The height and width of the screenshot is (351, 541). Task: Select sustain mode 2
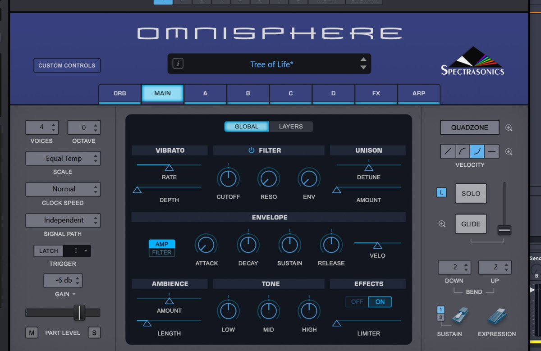tap(441, 317)
